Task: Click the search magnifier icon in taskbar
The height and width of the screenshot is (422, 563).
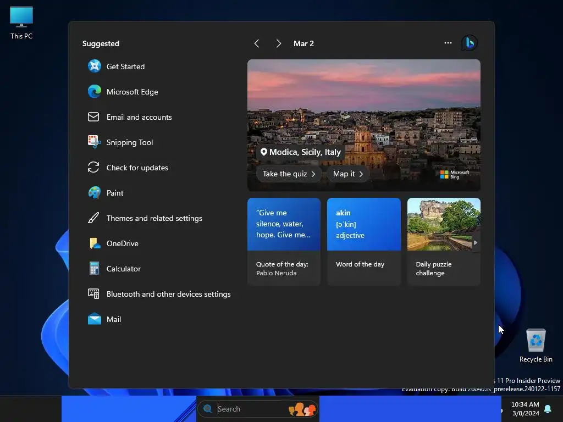Action: coord(207,409)
